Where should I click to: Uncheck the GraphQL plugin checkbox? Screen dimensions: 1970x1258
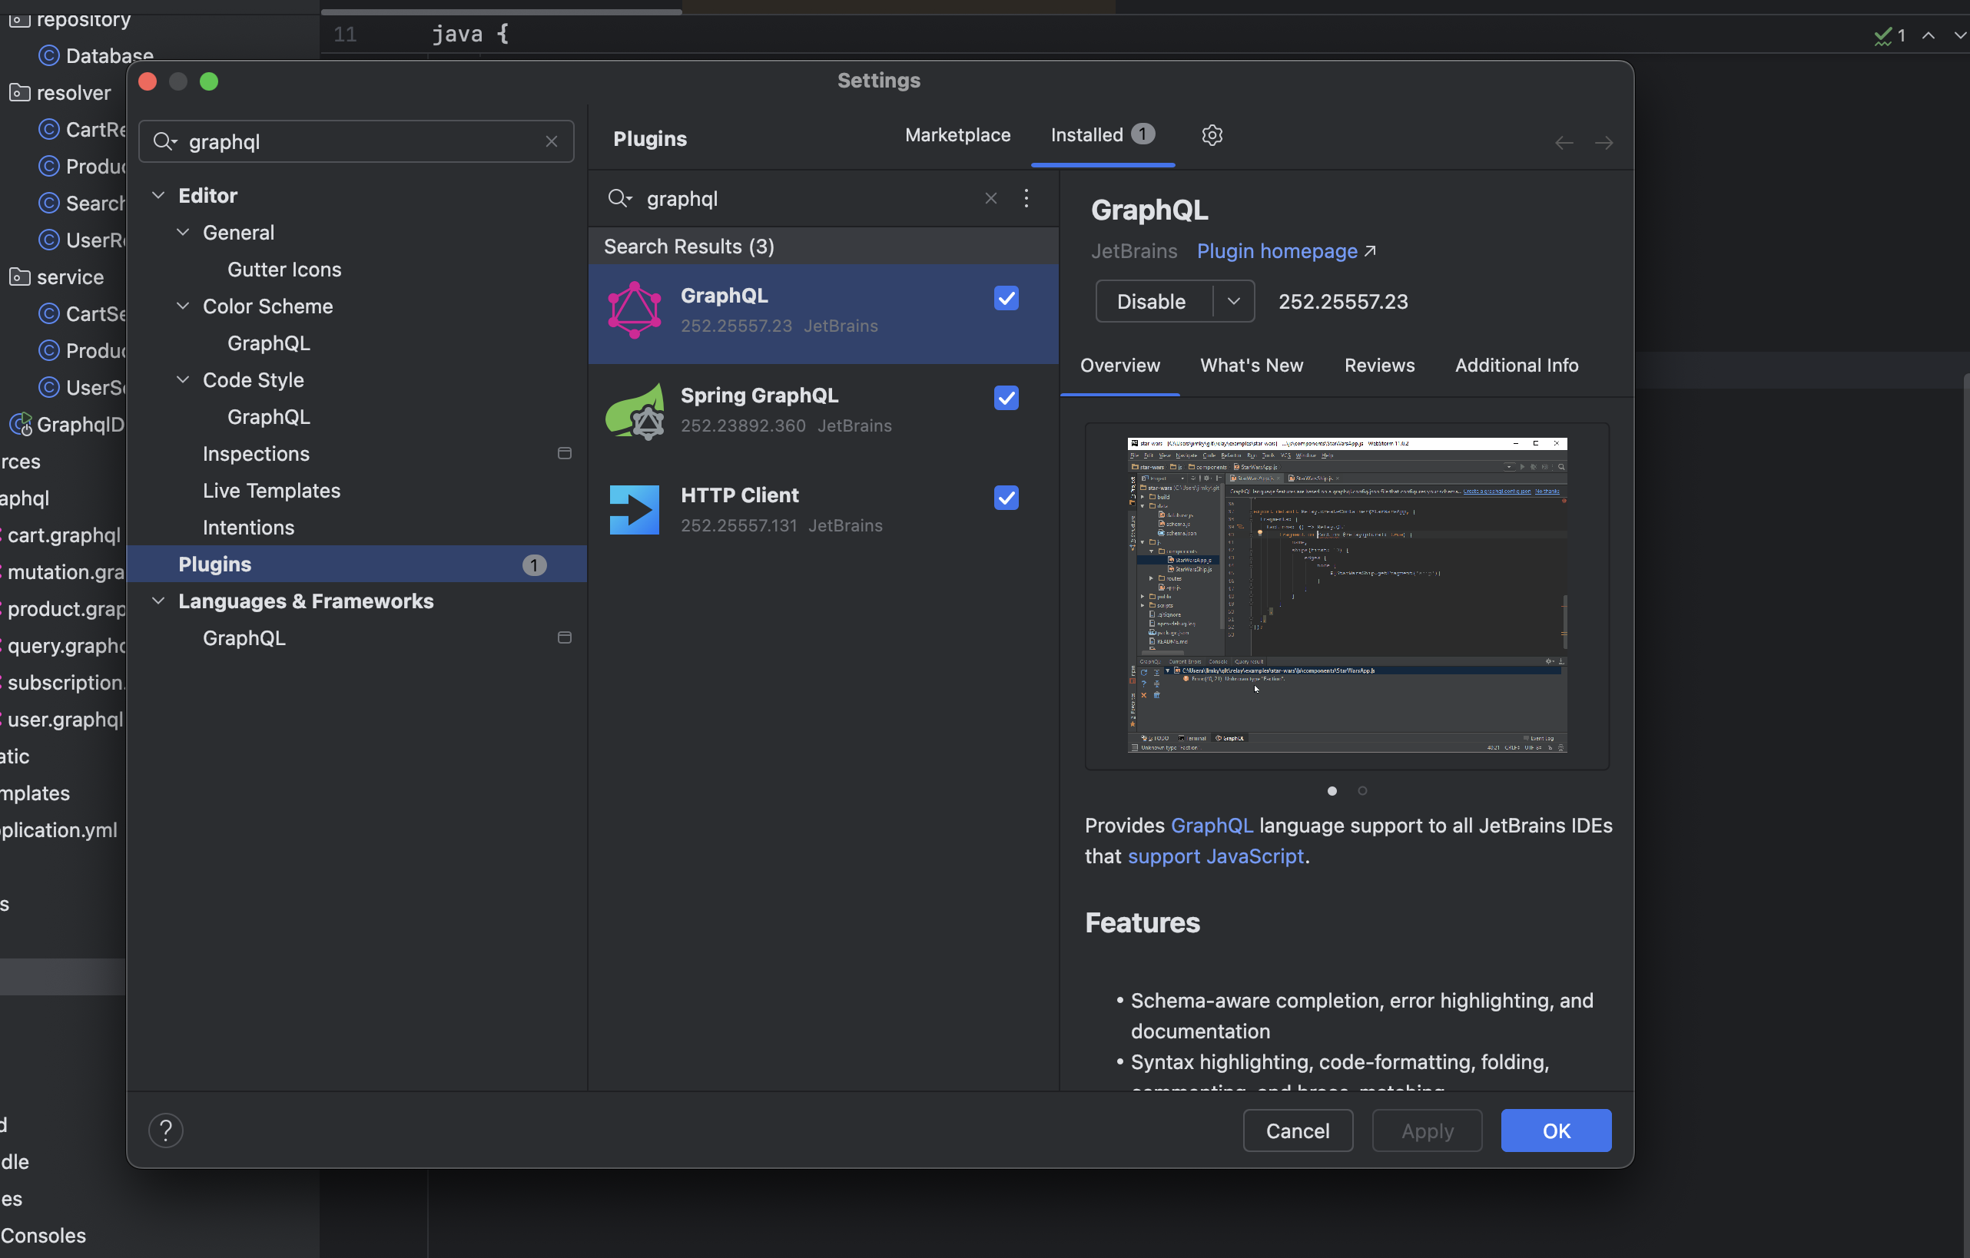click(x=1007, y=298)
